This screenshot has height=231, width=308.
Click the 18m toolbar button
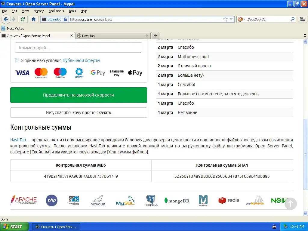pyautogui.click(x=302, y=19)
